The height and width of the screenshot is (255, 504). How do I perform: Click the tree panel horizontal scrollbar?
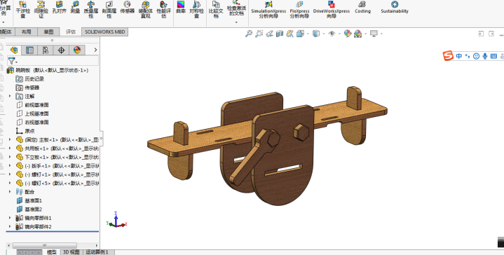[x=45, y=245]
